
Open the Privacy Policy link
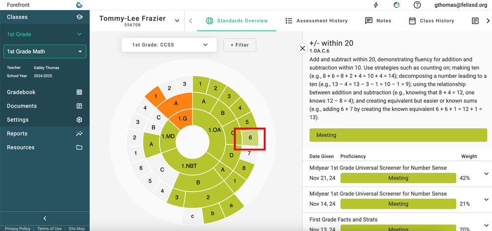18,229
